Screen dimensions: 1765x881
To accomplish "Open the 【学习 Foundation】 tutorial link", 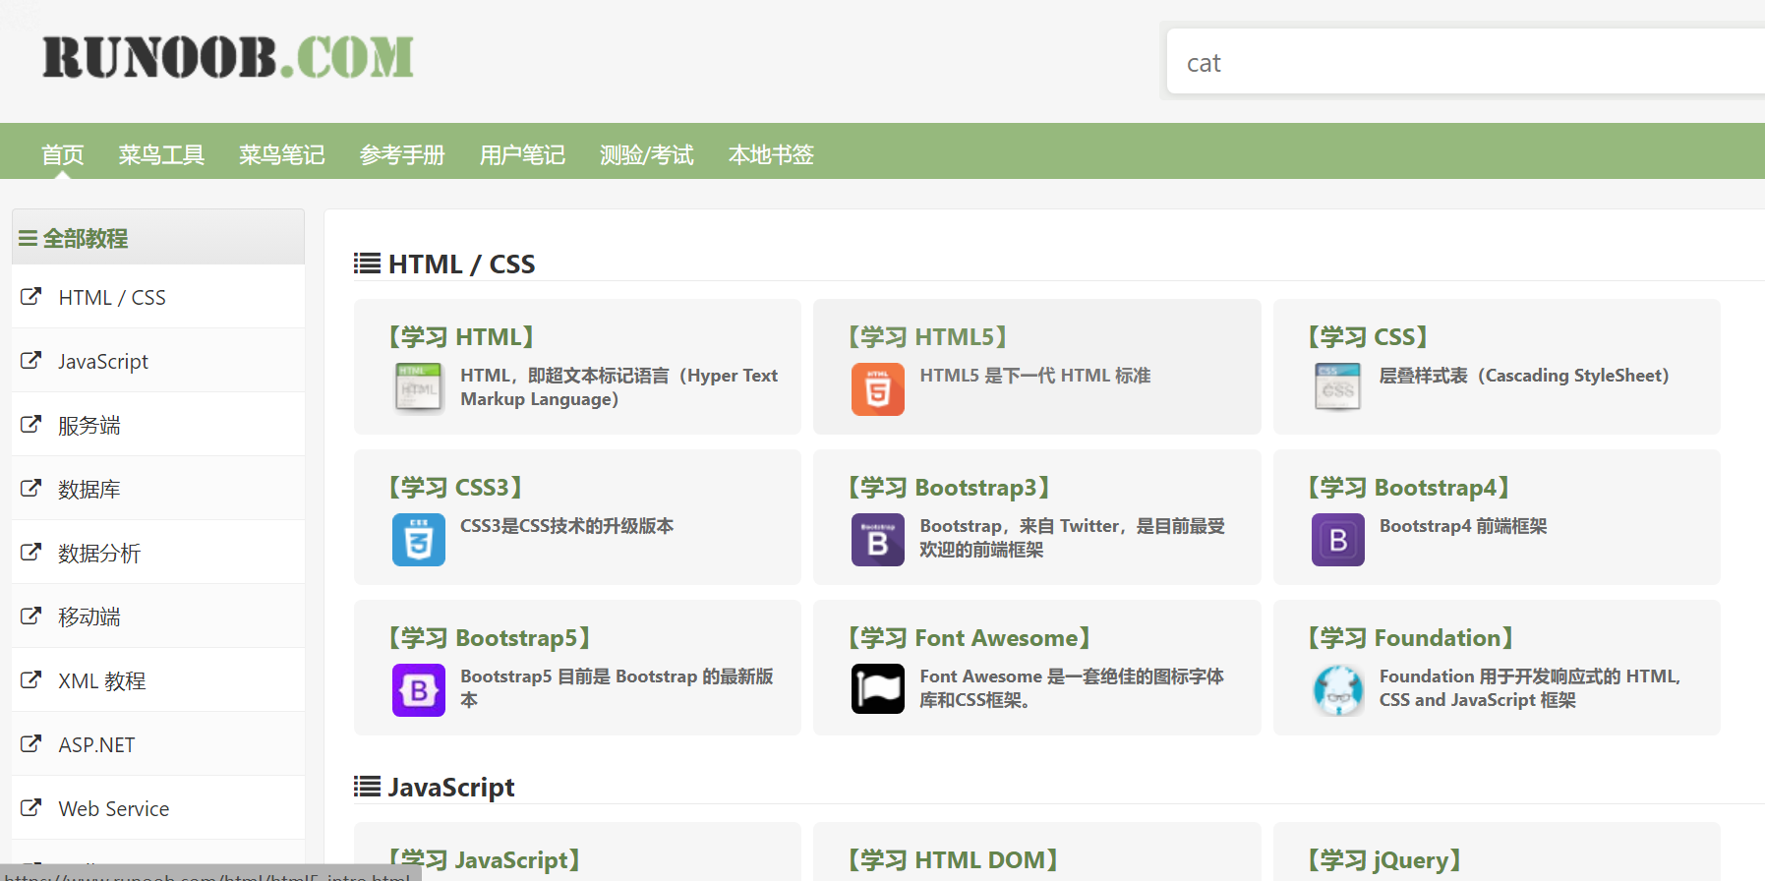I will point(1410,638).
